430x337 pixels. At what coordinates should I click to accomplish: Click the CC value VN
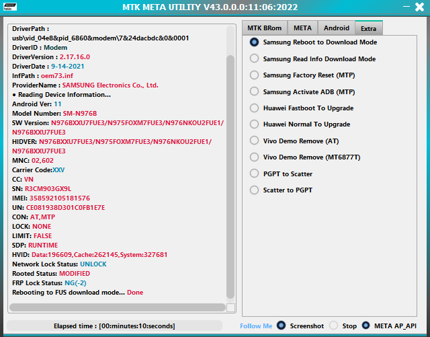point(28,180)
